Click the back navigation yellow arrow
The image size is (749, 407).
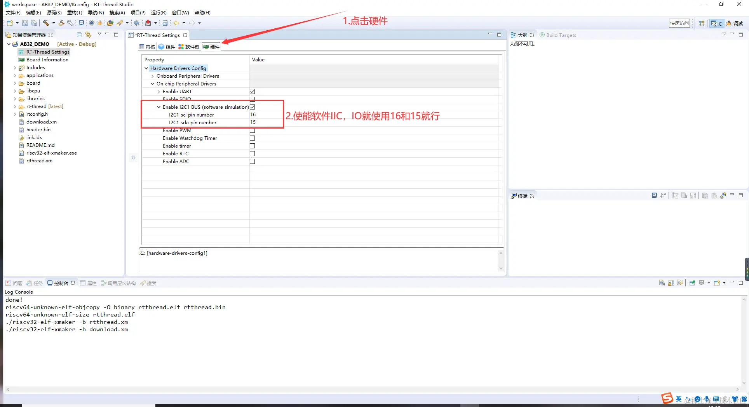(x=176, y=23)
